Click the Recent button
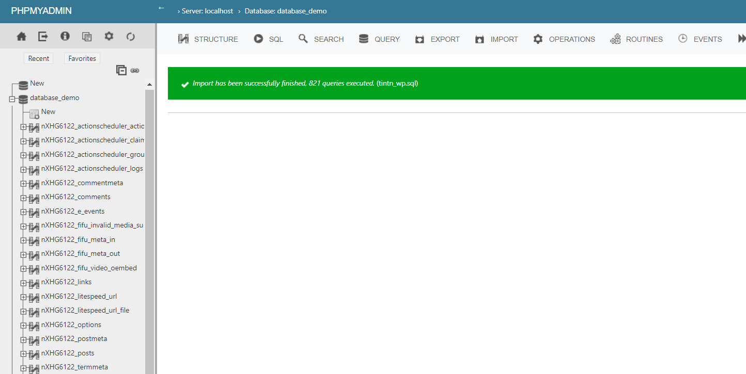 [39, 58]
